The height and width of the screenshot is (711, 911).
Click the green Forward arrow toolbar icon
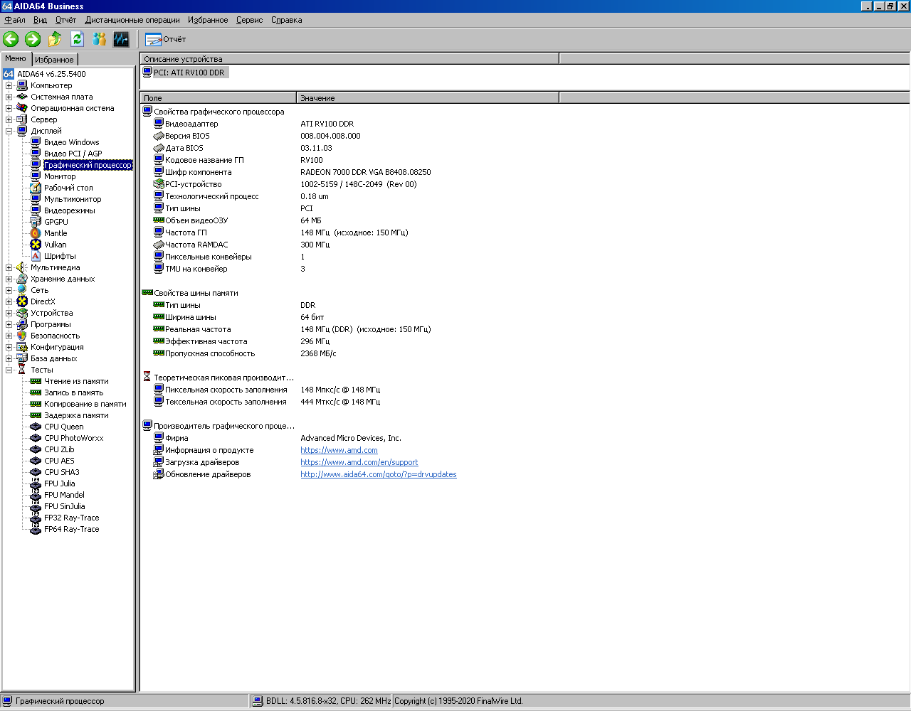(33, 39)
